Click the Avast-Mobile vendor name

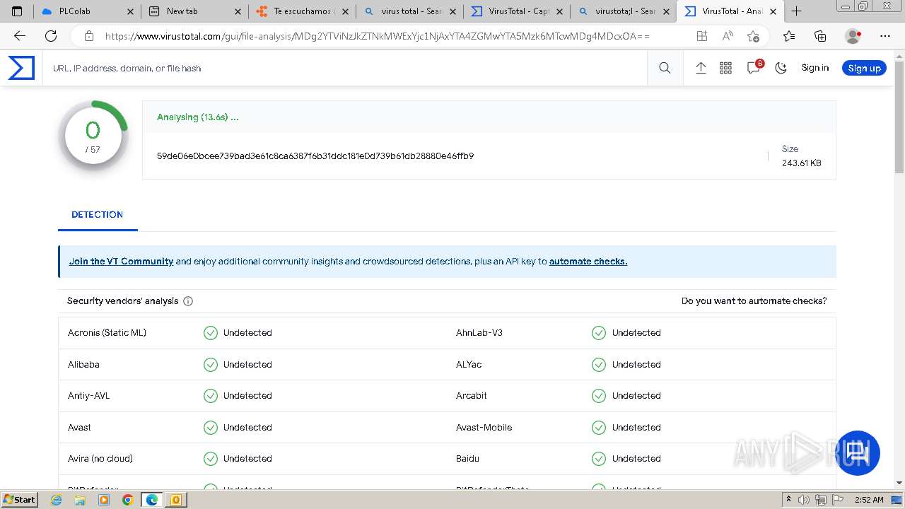tap(484, 427)
